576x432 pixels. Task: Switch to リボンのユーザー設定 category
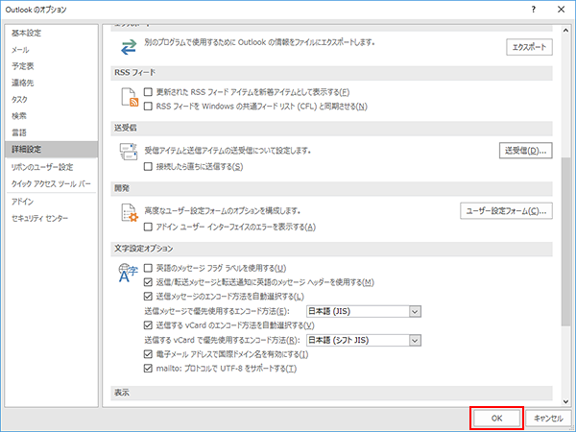[41, 167]
